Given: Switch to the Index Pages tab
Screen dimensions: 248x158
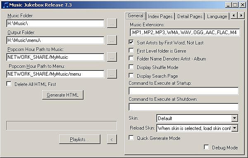Looking at the screenshot, I should pos(160,16).
